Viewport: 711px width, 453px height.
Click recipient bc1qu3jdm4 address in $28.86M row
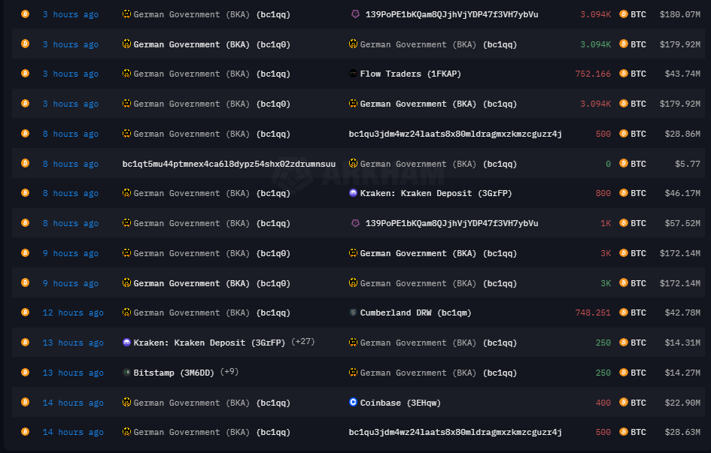pyautogui.click(x=454, y=134)
